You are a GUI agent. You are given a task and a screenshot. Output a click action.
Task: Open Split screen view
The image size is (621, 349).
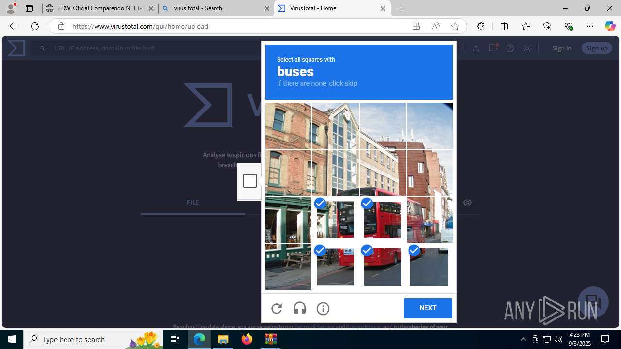504,26
